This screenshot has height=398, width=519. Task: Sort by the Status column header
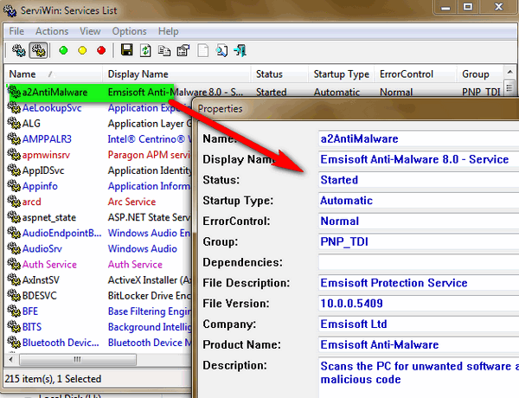point(279,74)
